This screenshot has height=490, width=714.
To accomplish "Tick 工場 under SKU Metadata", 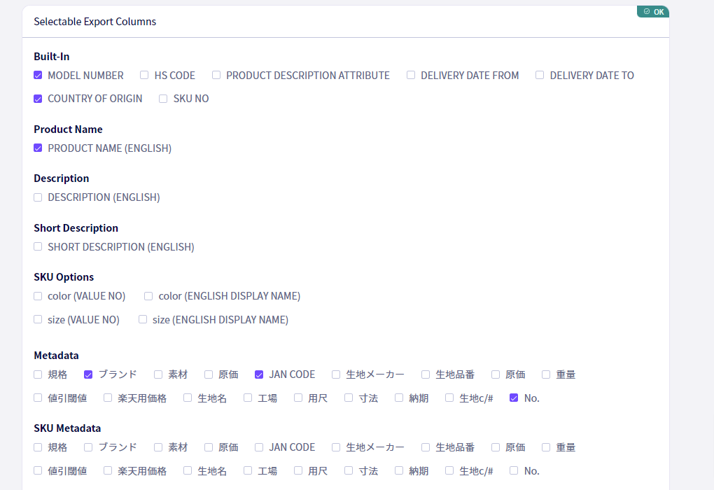I will pos(248,471).
